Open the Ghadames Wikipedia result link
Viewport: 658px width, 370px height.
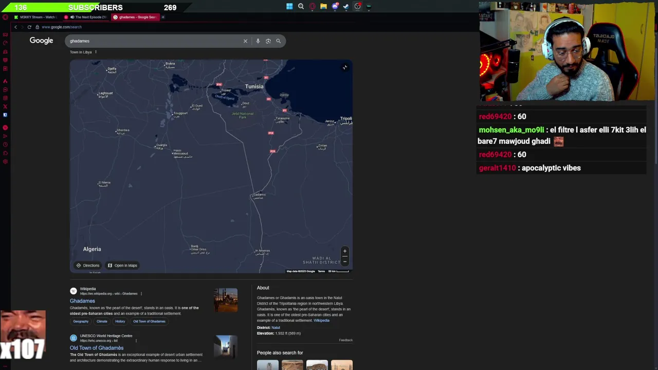coord(82,301)
